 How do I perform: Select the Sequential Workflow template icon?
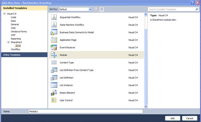54,17
